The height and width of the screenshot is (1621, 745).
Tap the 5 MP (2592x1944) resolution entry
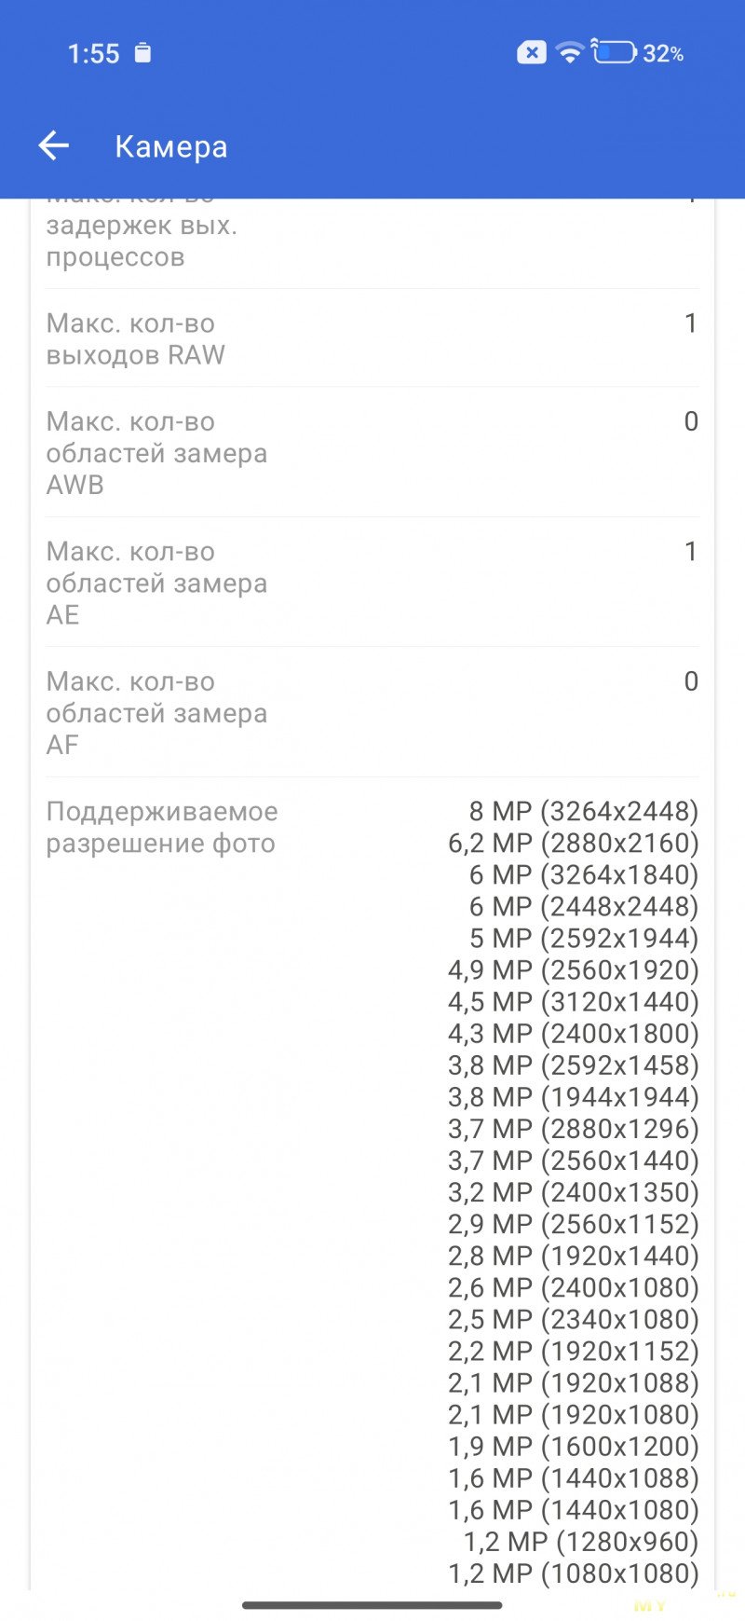[x=583, y=938]
